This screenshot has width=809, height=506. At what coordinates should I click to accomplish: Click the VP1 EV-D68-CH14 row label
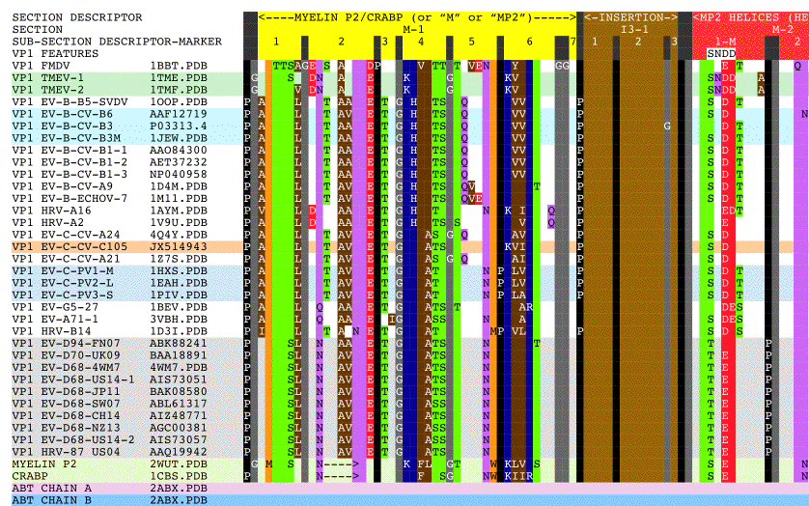66,415
